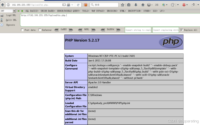Viewport: 200px width, 125px height.
Task: Bookmark this page with the star
Action: coord(123,5)
